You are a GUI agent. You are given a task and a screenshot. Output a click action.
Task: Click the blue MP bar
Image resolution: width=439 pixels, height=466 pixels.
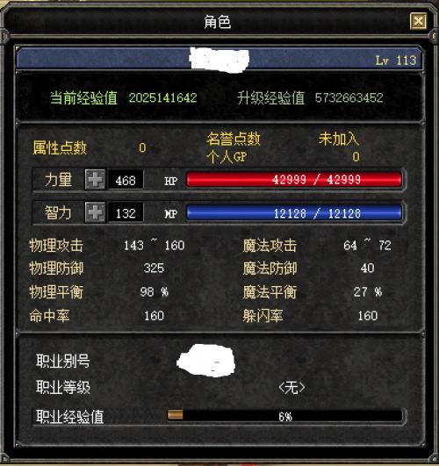[294, 212]
